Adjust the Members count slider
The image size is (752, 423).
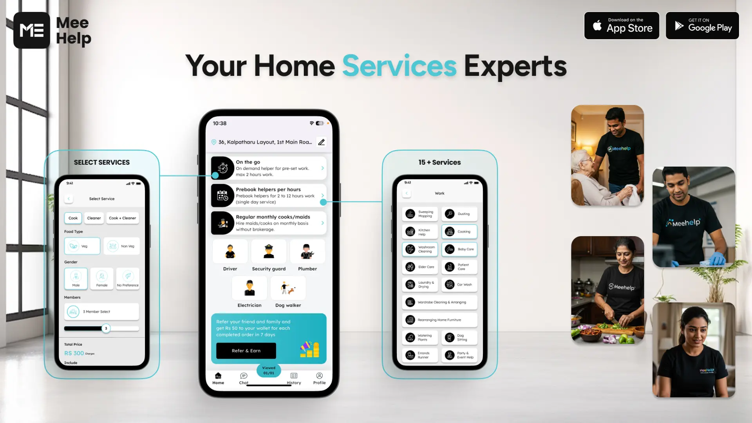tap(105, 329)
